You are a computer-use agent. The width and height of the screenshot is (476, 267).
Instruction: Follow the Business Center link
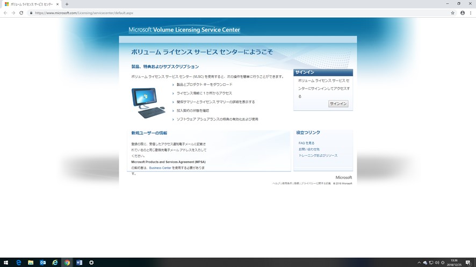tap(160, 168)
